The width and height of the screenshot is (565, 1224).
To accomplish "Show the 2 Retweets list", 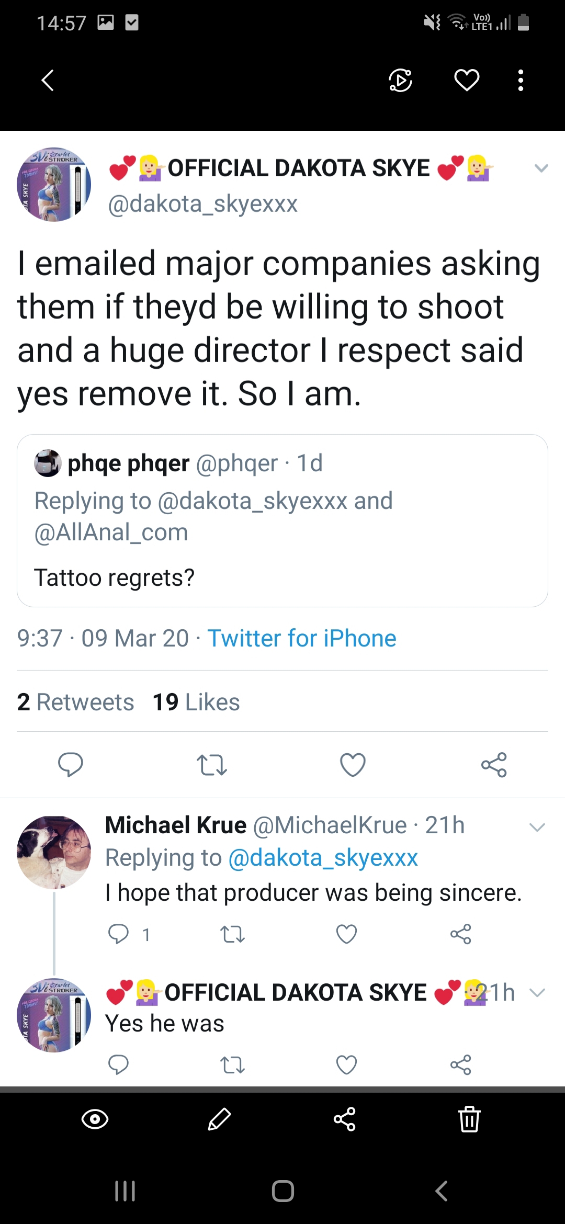I will tap(76, 702).
